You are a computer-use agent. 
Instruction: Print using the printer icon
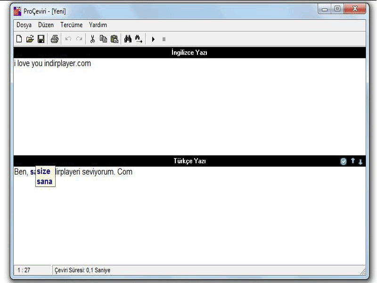pos(55,39)
